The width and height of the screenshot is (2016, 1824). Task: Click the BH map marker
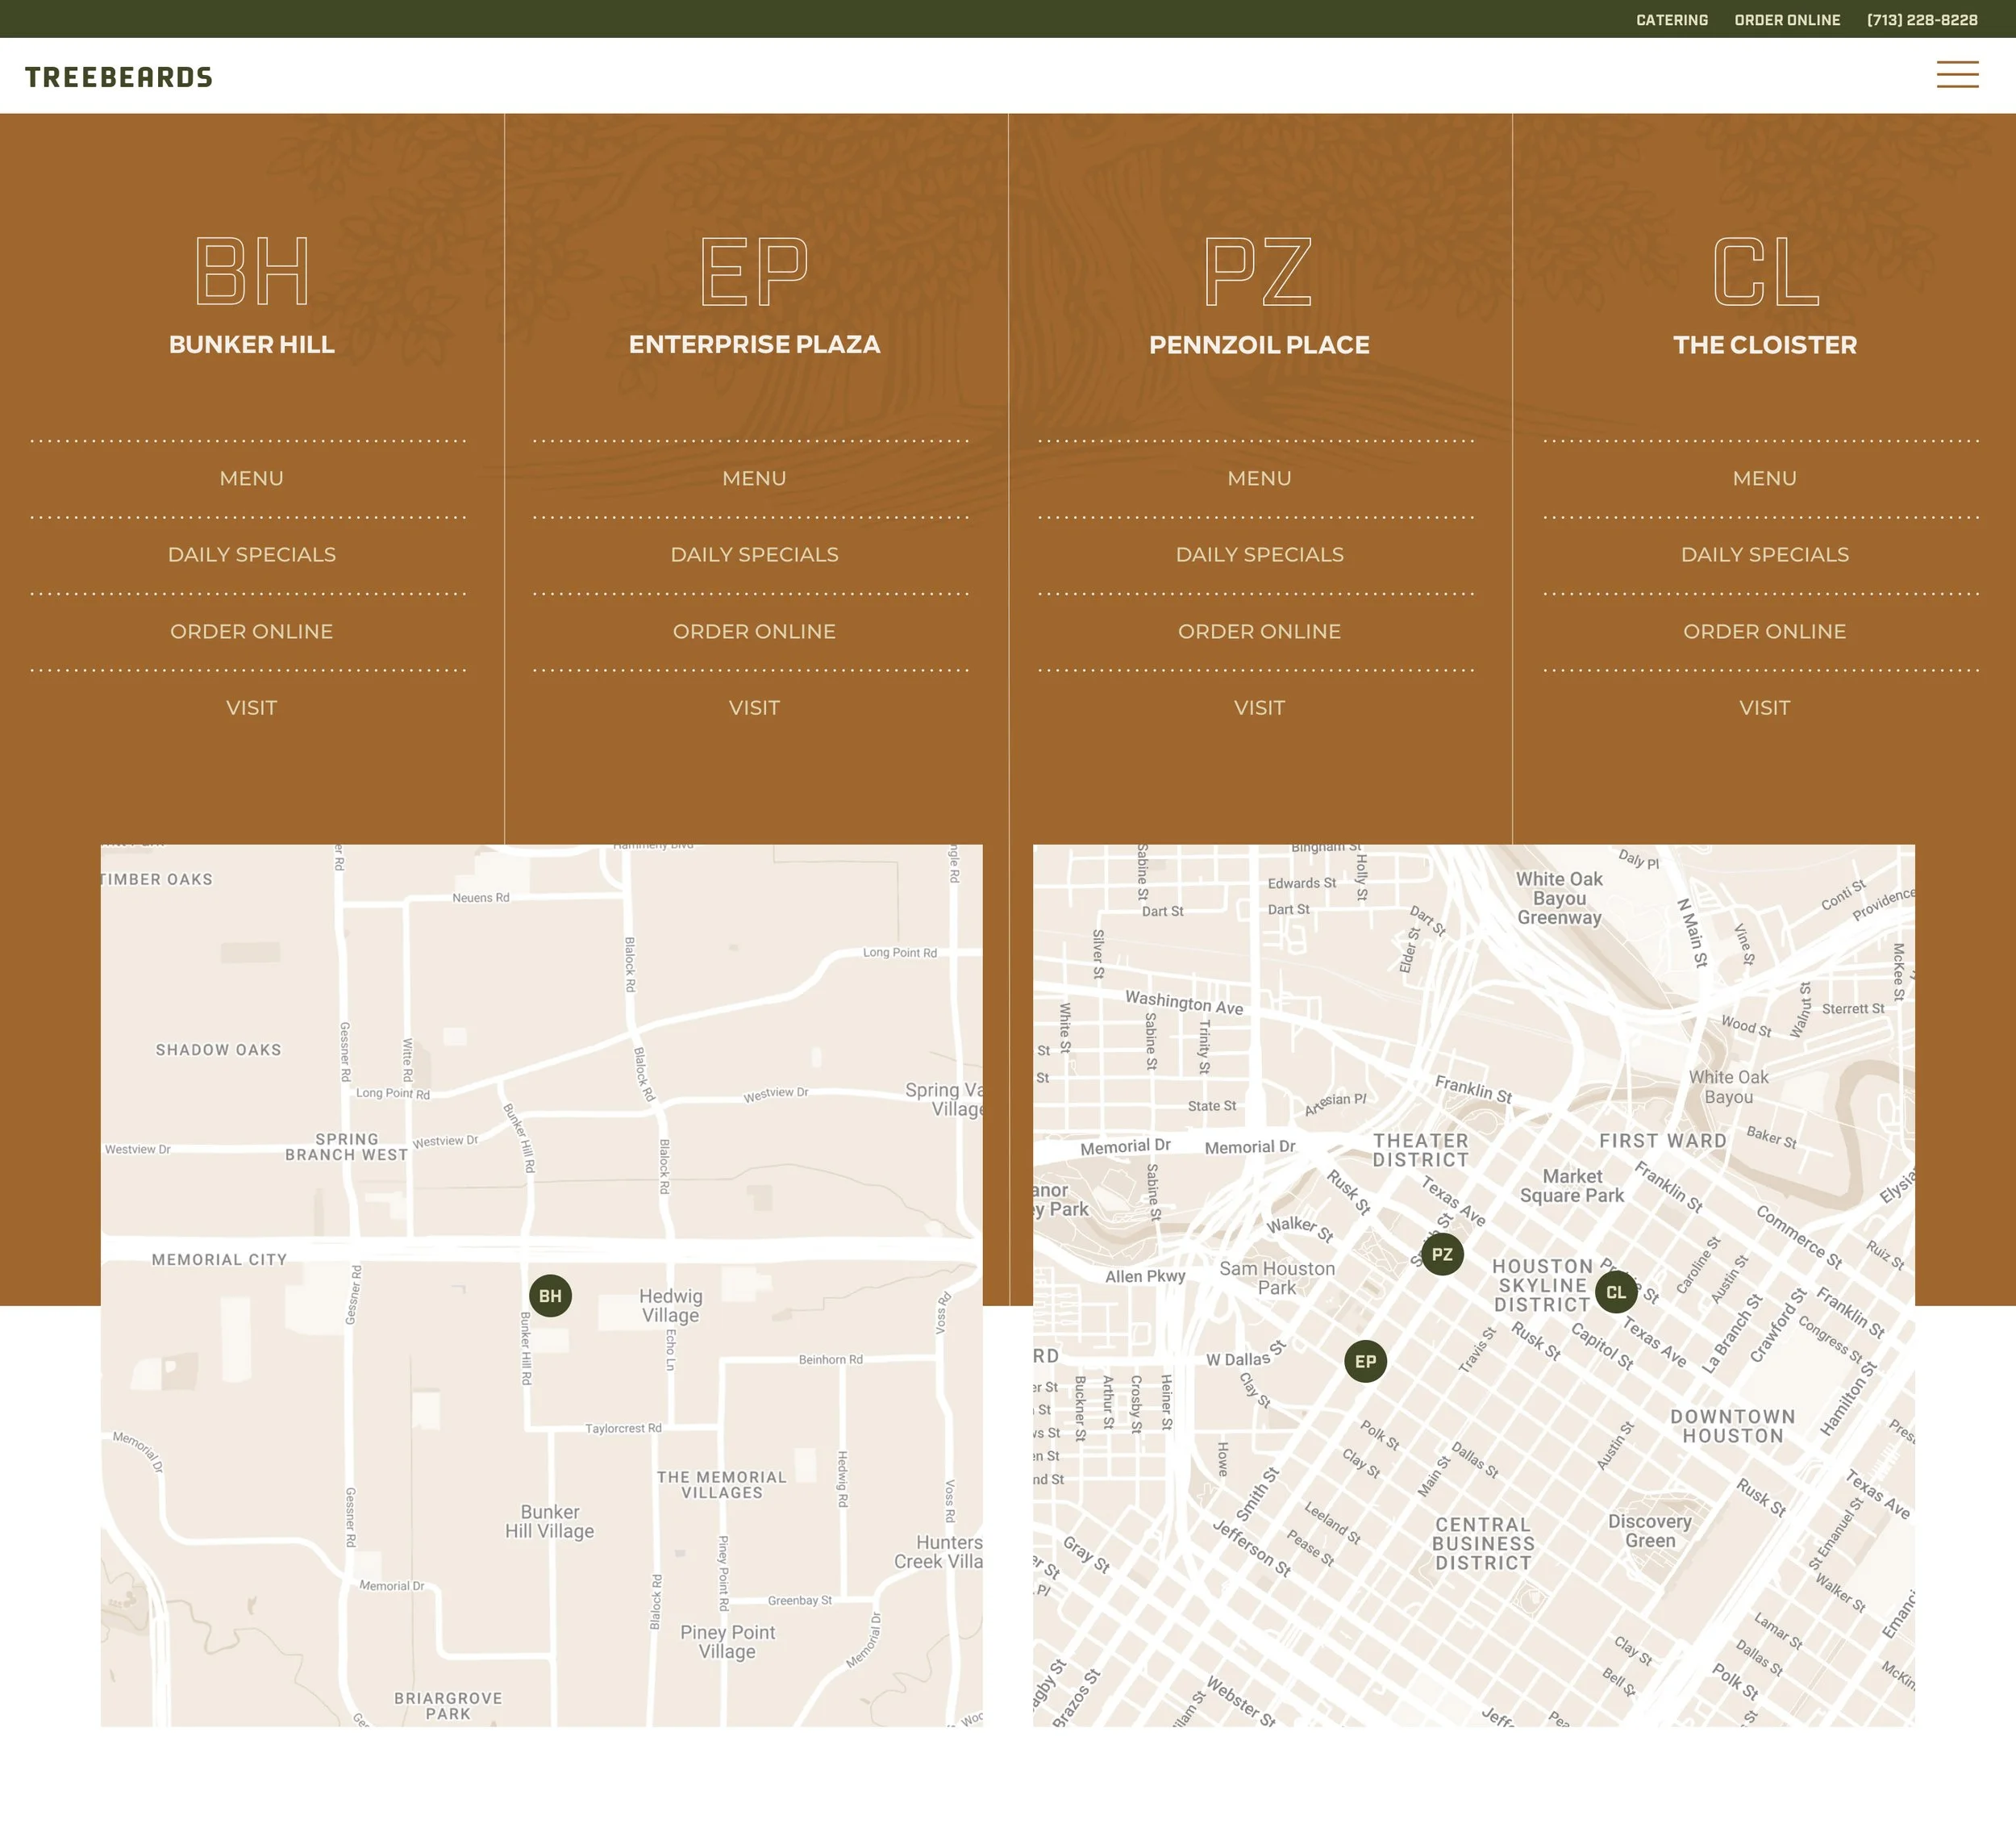click(x=550, y=1296)
